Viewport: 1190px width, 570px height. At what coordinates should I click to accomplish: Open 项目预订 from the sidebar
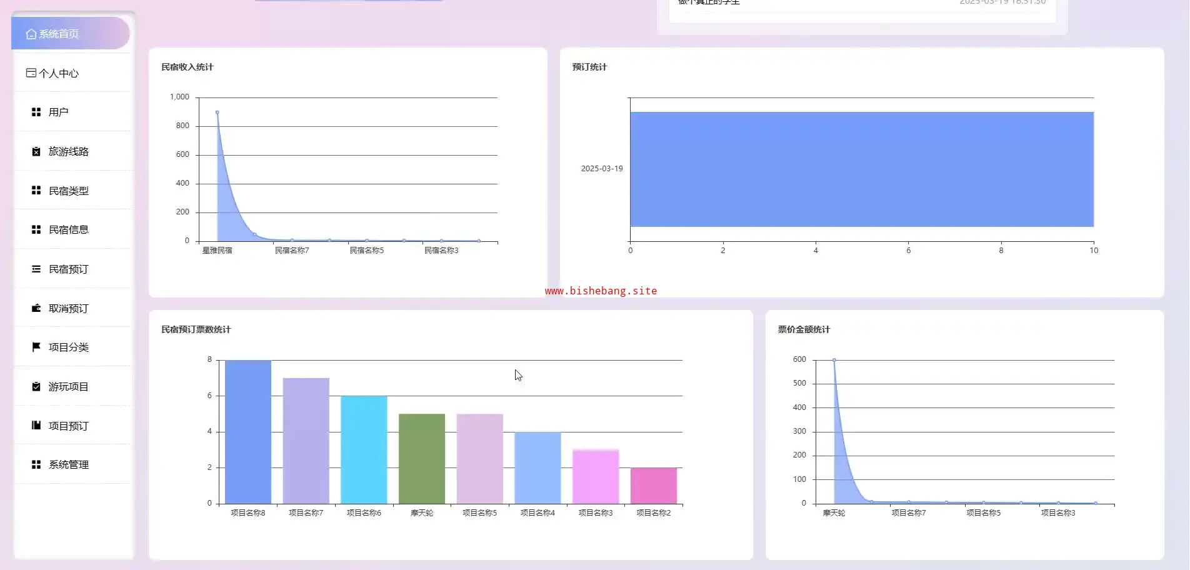point(72,426)
